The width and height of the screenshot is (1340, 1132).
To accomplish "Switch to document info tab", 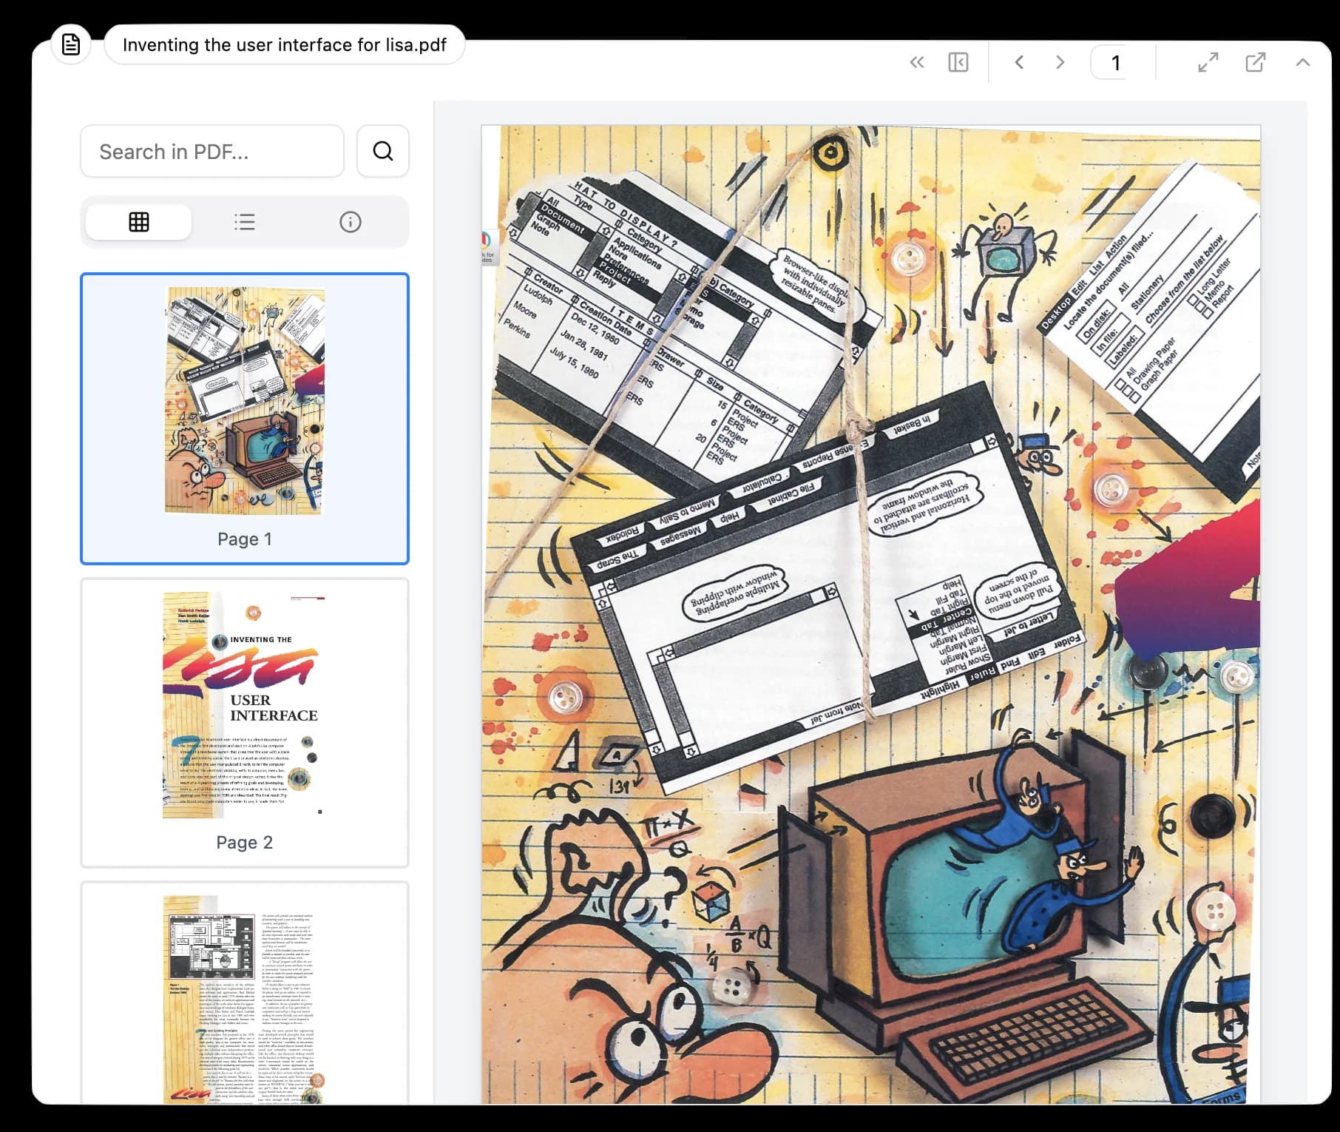I will tap(351, 222).
